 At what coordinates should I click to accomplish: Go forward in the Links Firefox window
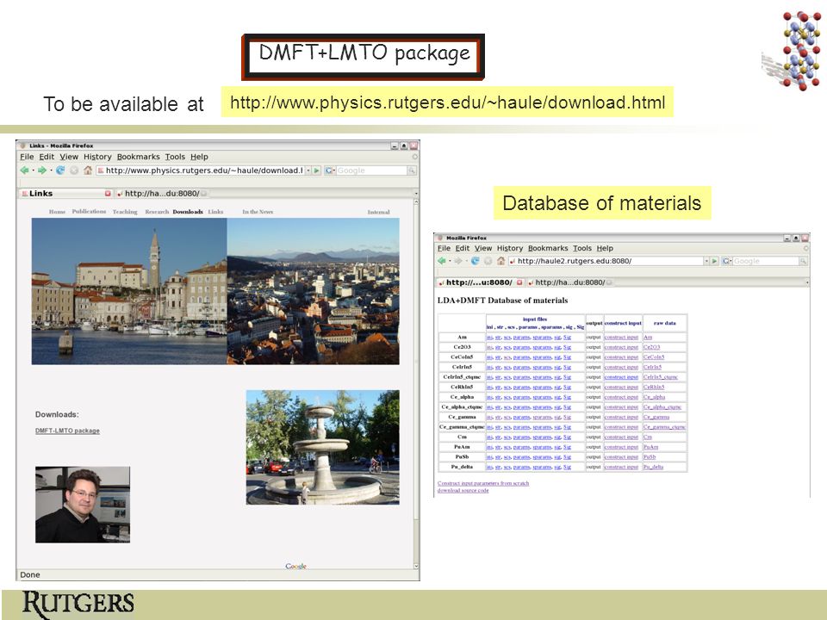coord(41,170)
